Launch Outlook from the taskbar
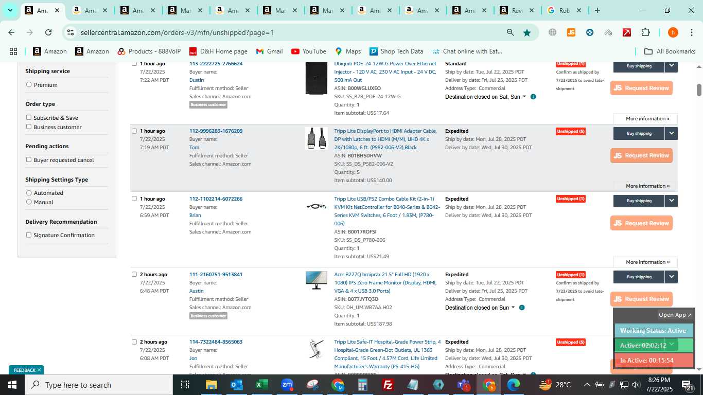Screen dimensions: 703x395 click(236, 385)
